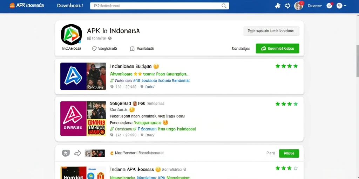The width and height of the screenshot is (359, 179).
Task: Click the APK Indonesia logo in header
Action: click(x=27, y=6)
